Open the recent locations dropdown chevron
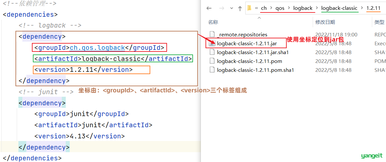The height and width of the screenshot is (162, 386). tap(231, 8)
